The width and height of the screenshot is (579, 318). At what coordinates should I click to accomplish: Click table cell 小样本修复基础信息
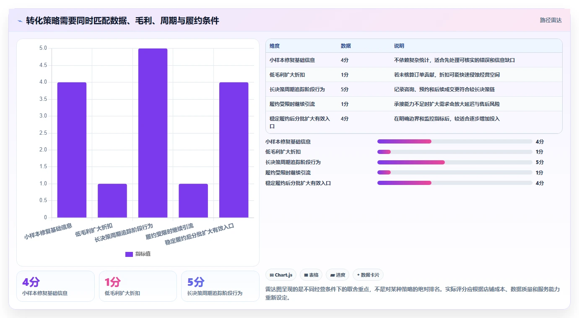[292, 60]
